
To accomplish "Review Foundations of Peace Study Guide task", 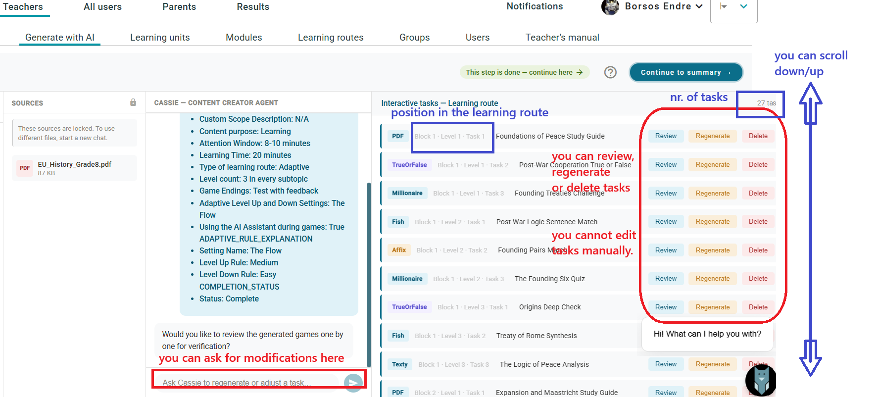I will (x=666, y=136).
